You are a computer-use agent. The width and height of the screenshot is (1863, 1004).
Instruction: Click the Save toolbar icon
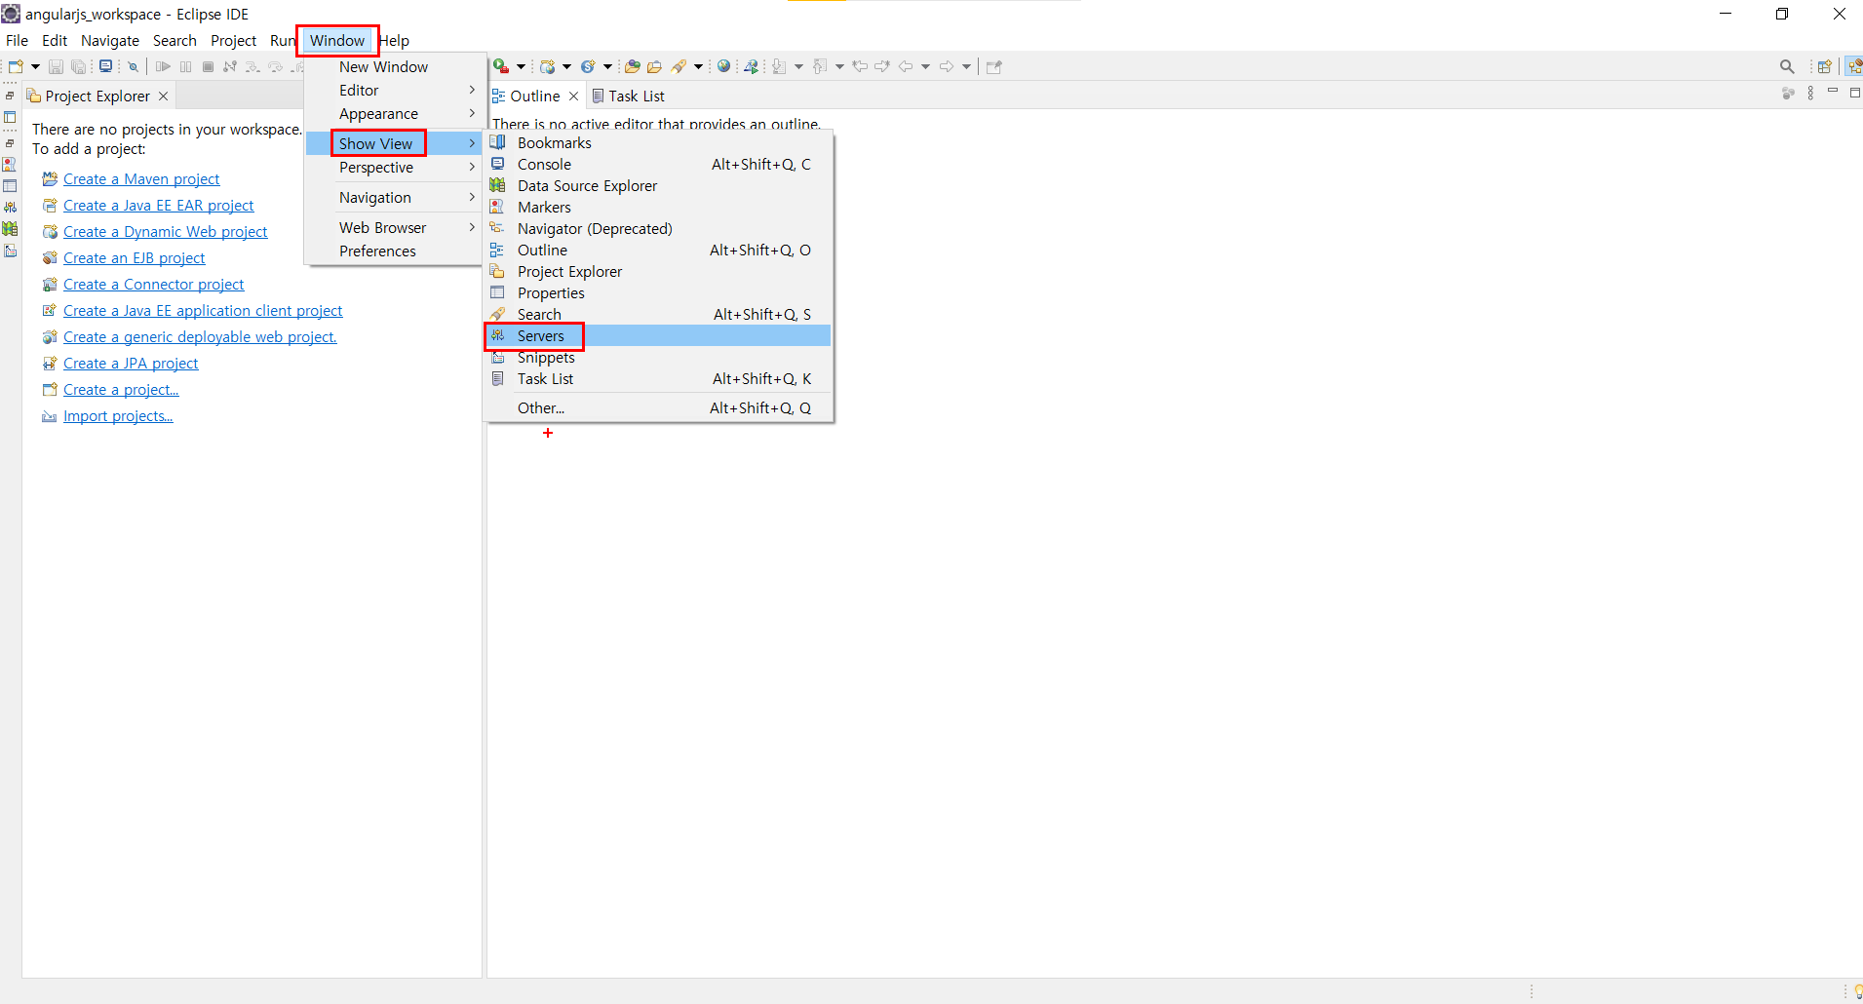(56, 66)
